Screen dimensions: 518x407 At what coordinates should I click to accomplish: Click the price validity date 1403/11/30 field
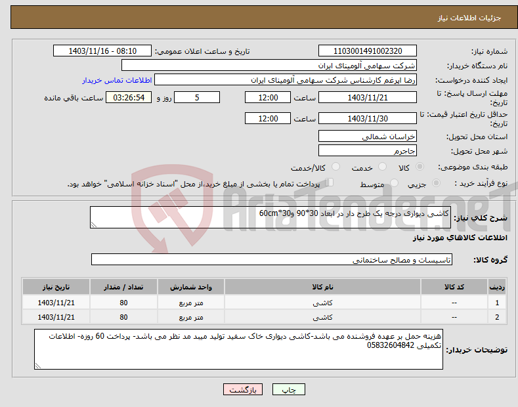[x=368, y=118]
